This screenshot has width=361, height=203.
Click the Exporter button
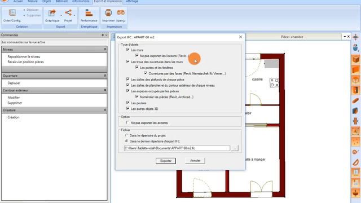click(166, 161)
